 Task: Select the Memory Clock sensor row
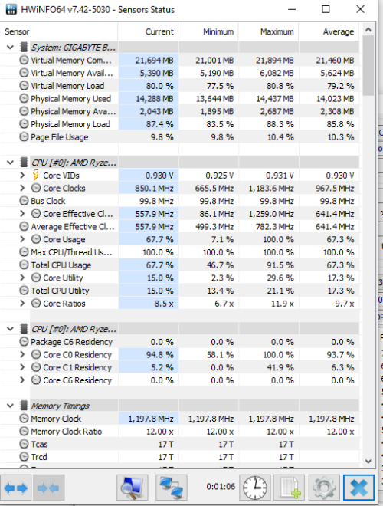[x=179, y=419]
